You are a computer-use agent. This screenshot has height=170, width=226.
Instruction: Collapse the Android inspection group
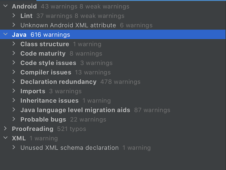click(6, 6)
